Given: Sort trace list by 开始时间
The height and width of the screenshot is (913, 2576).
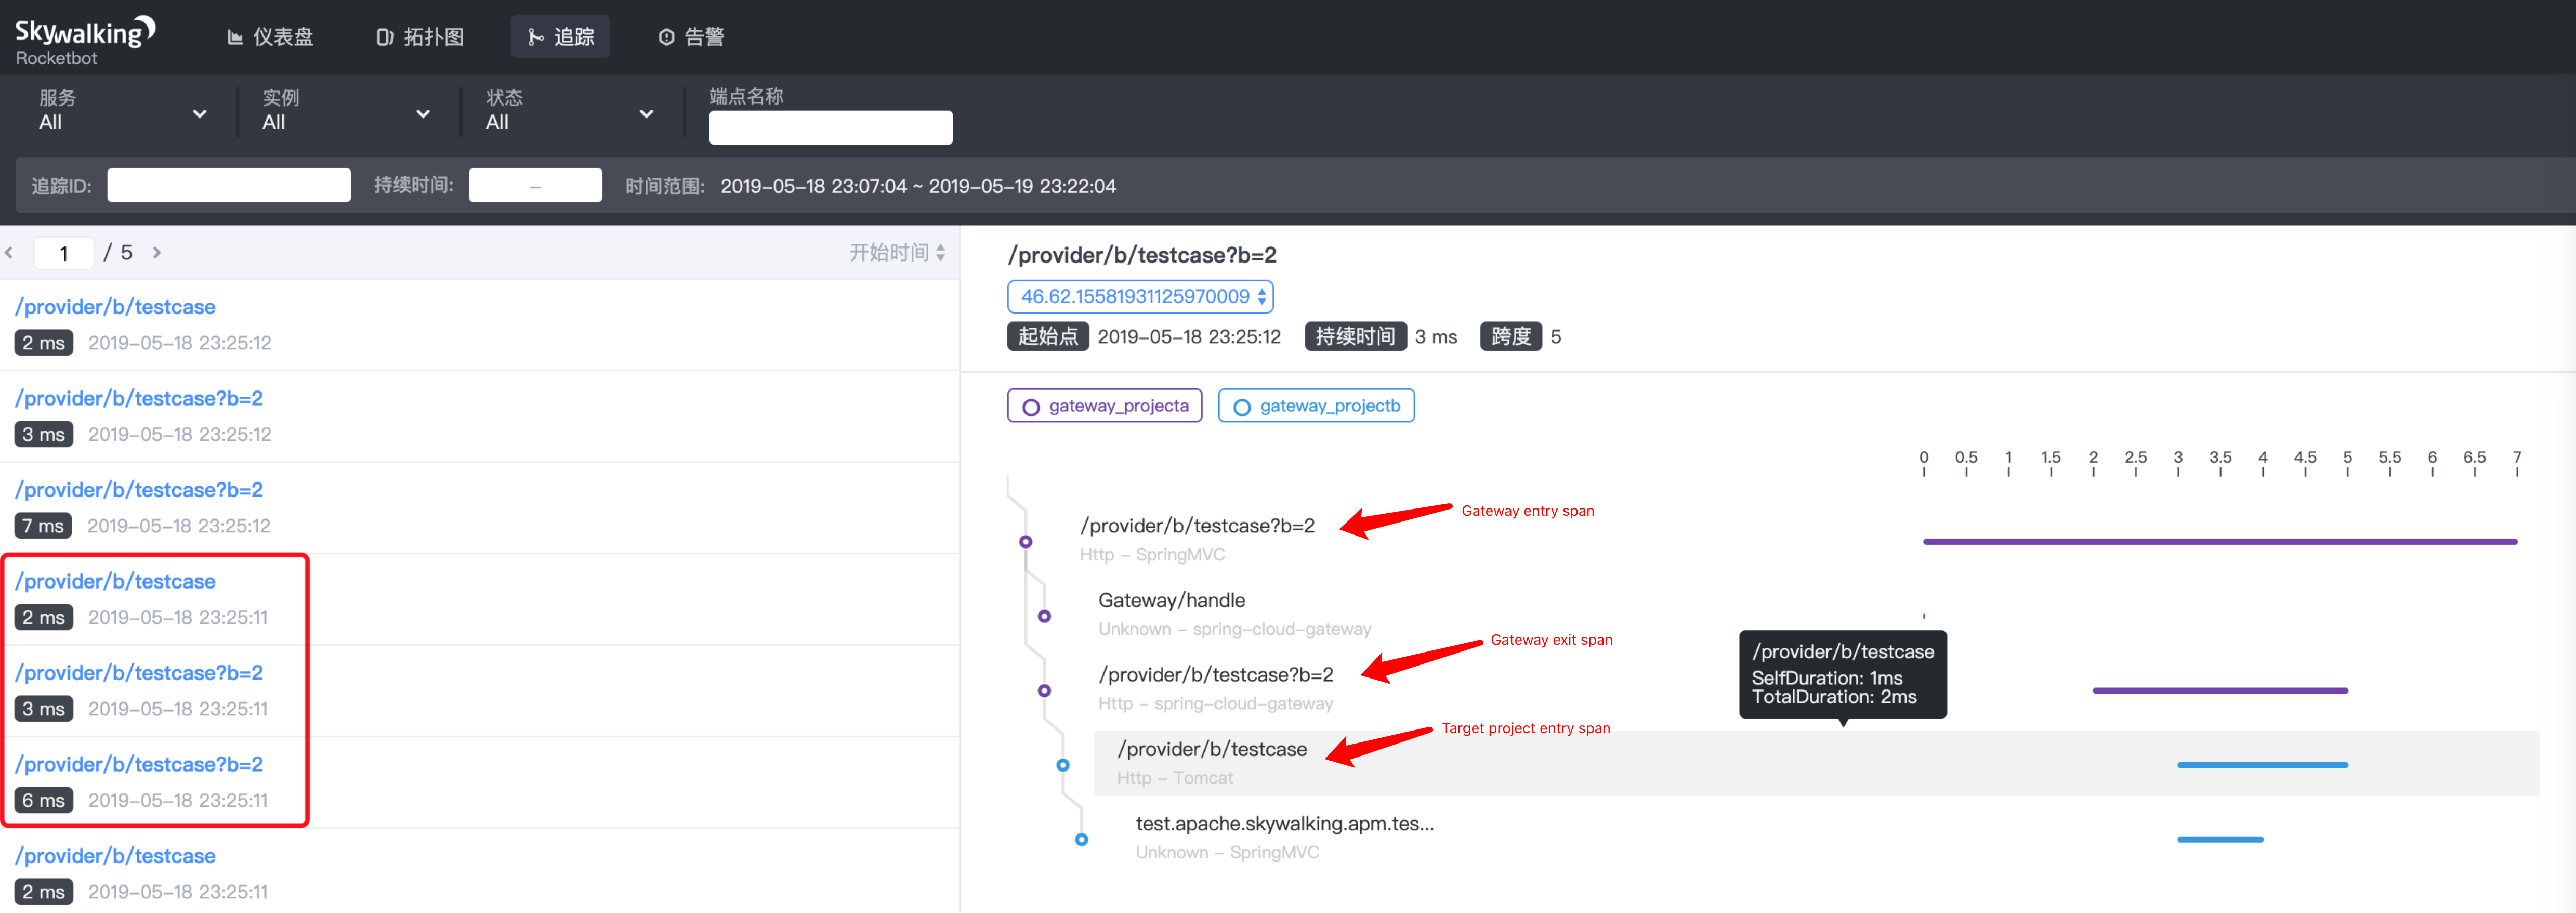Looking at the screenshot, I should pos(897,253).
